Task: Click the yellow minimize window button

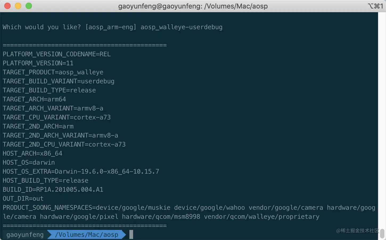Action: click(x=18, y=6)
